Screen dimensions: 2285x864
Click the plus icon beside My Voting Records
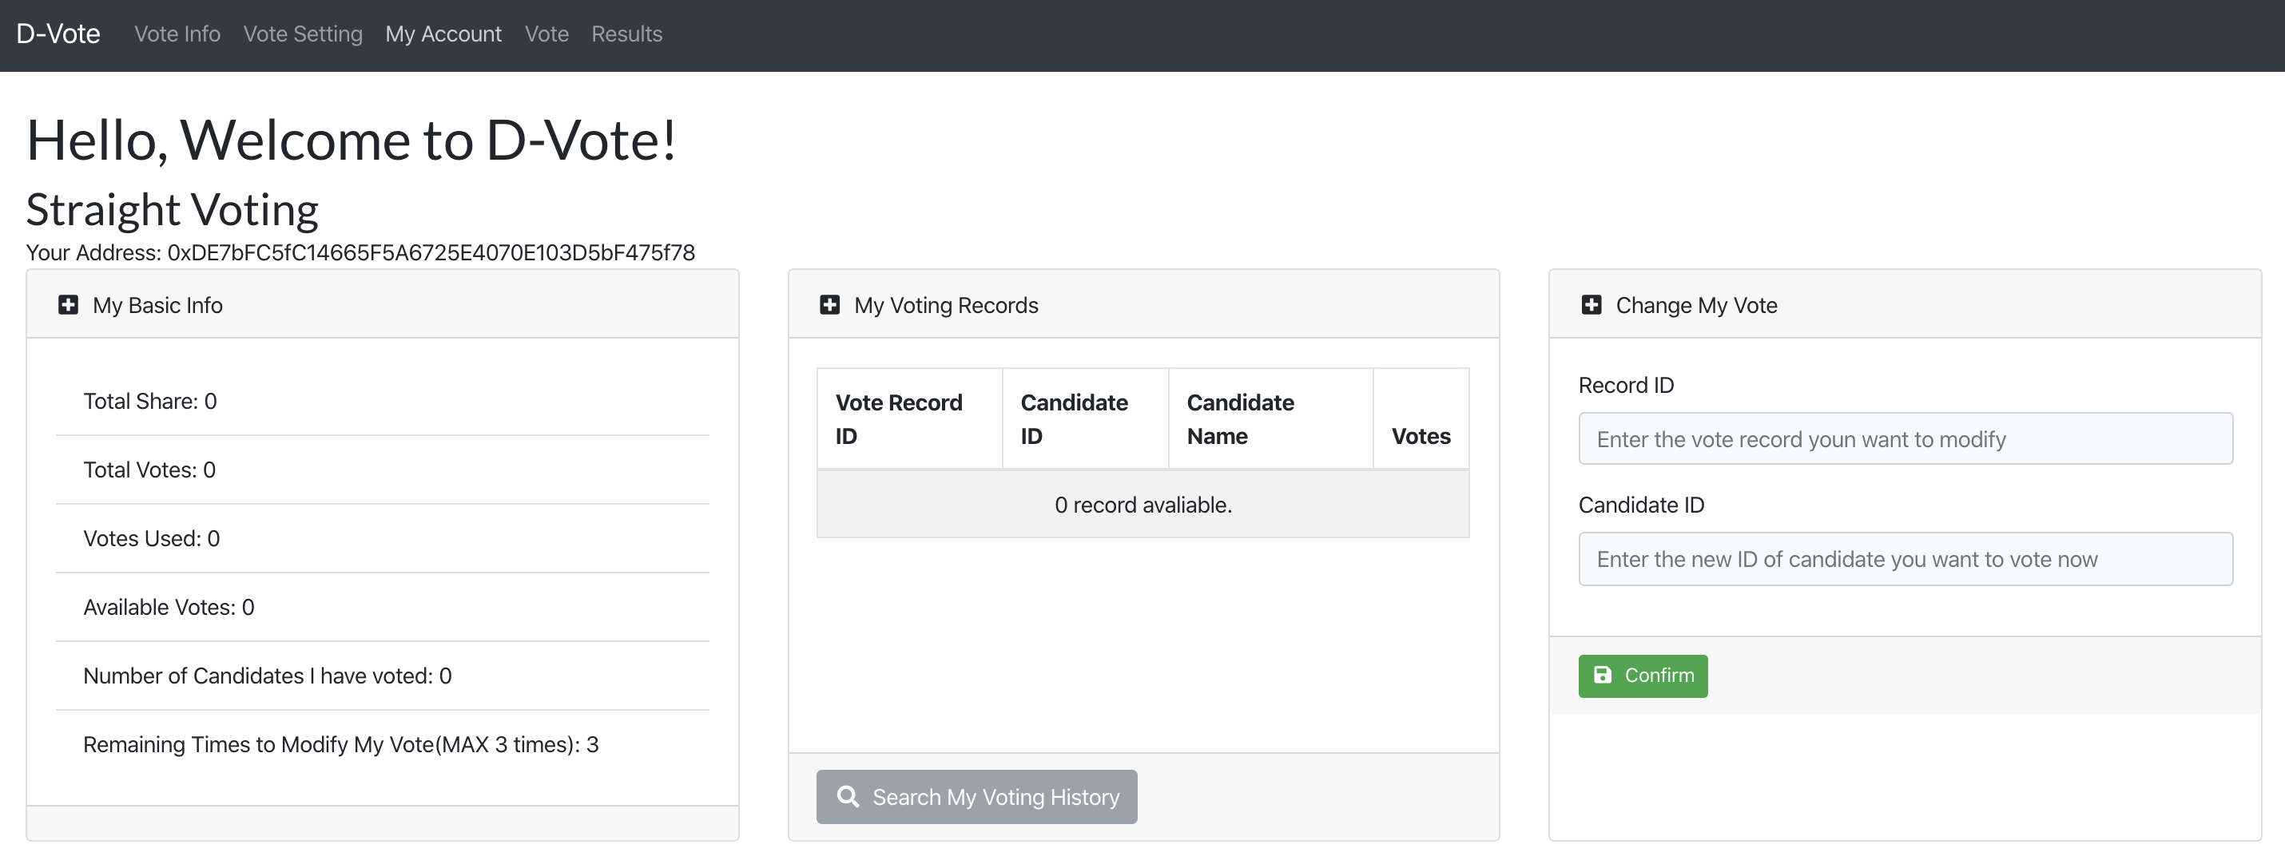[829, 305]
